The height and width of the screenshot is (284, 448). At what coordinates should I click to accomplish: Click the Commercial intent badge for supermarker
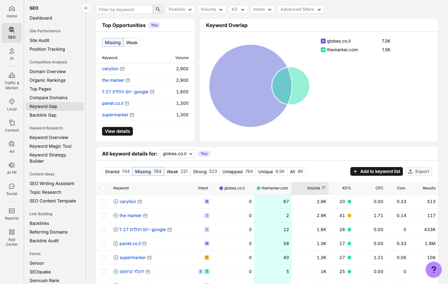point(207,258)
